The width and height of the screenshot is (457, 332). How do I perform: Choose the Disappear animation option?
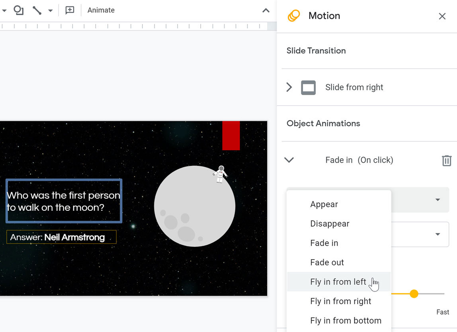coord(330,223)
